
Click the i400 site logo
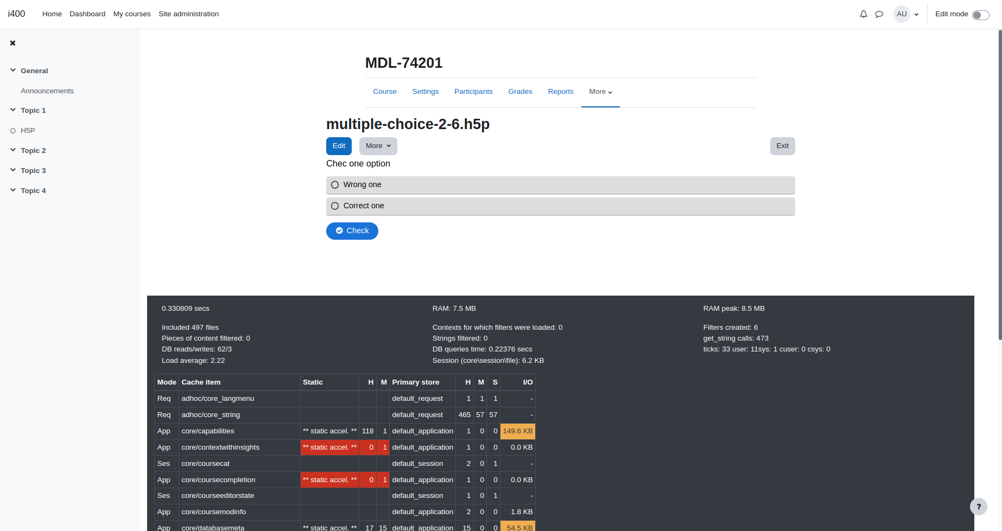17,14
